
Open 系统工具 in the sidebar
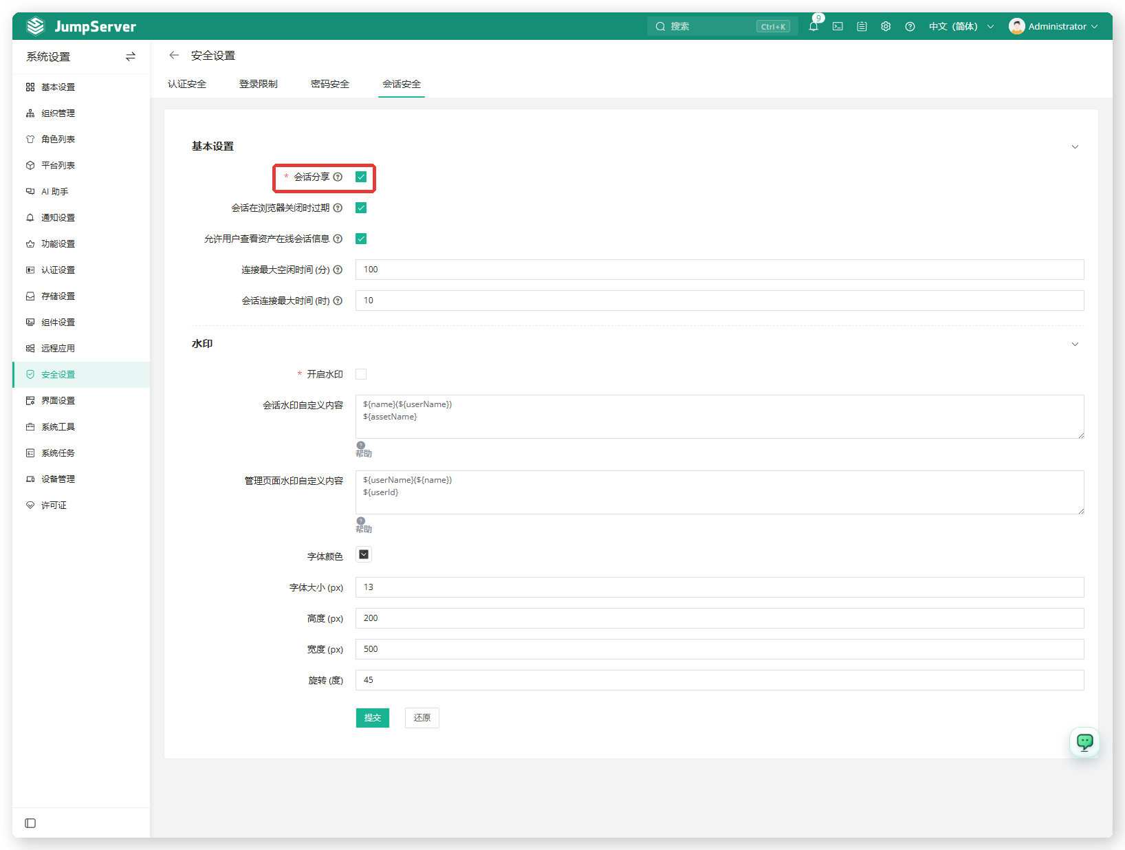(x=81, y=426)
